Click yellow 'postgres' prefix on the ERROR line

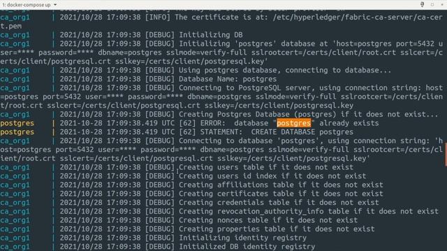[x=17, y=123]
